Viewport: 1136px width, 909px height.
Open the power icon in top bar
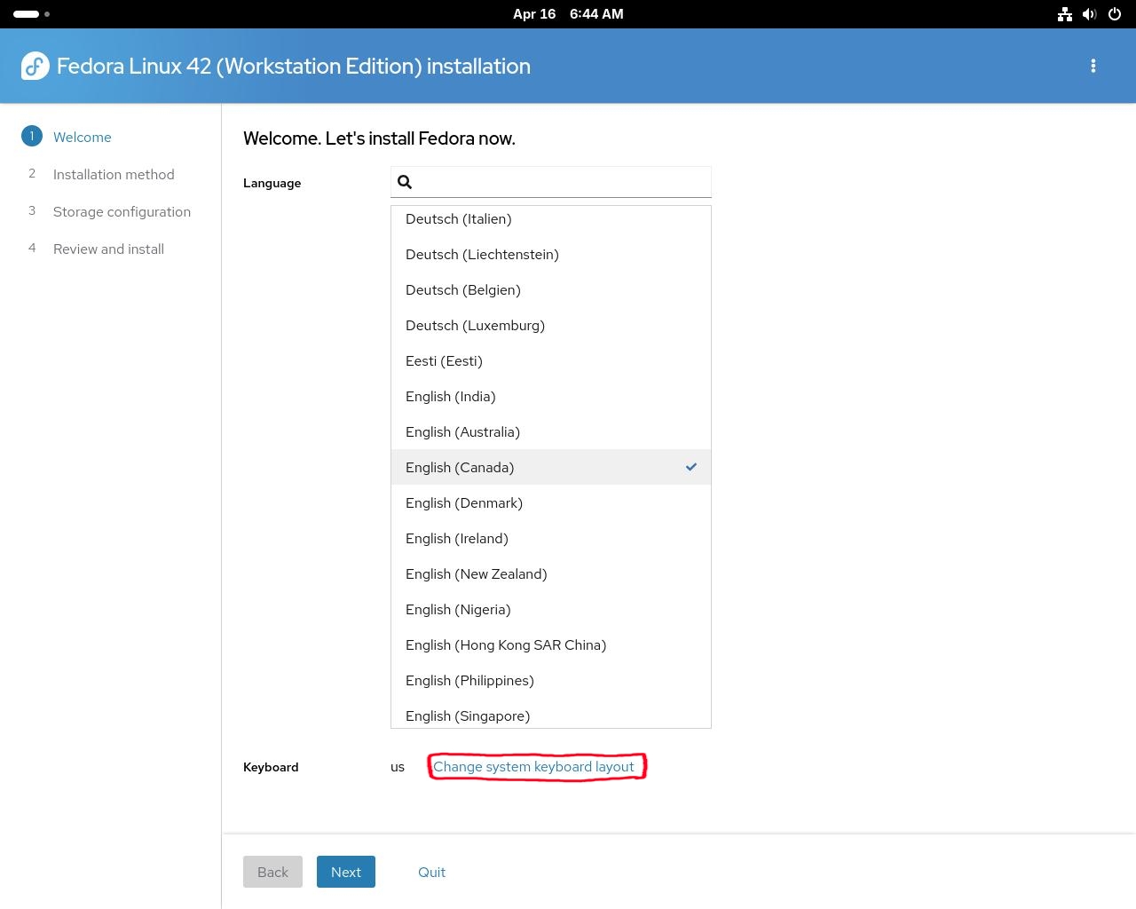pyautogui.click(x=1115, y=14)
